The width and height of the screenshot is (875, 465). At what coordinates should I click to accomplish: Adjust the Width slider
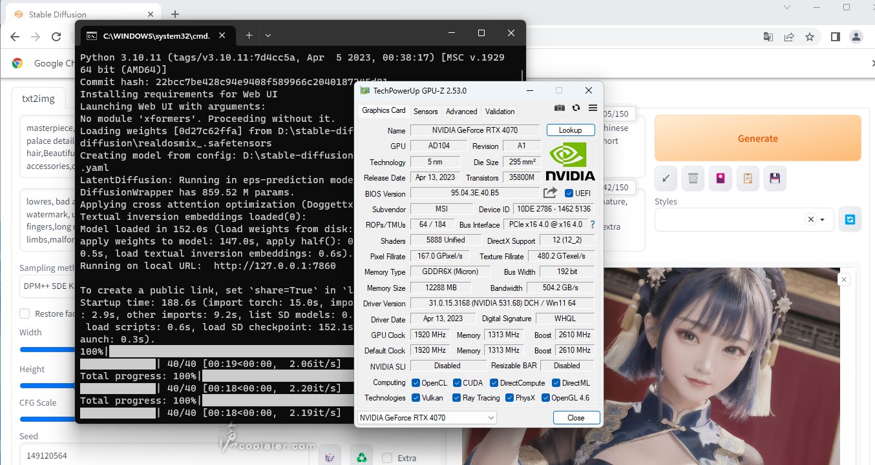pos(48,350)
